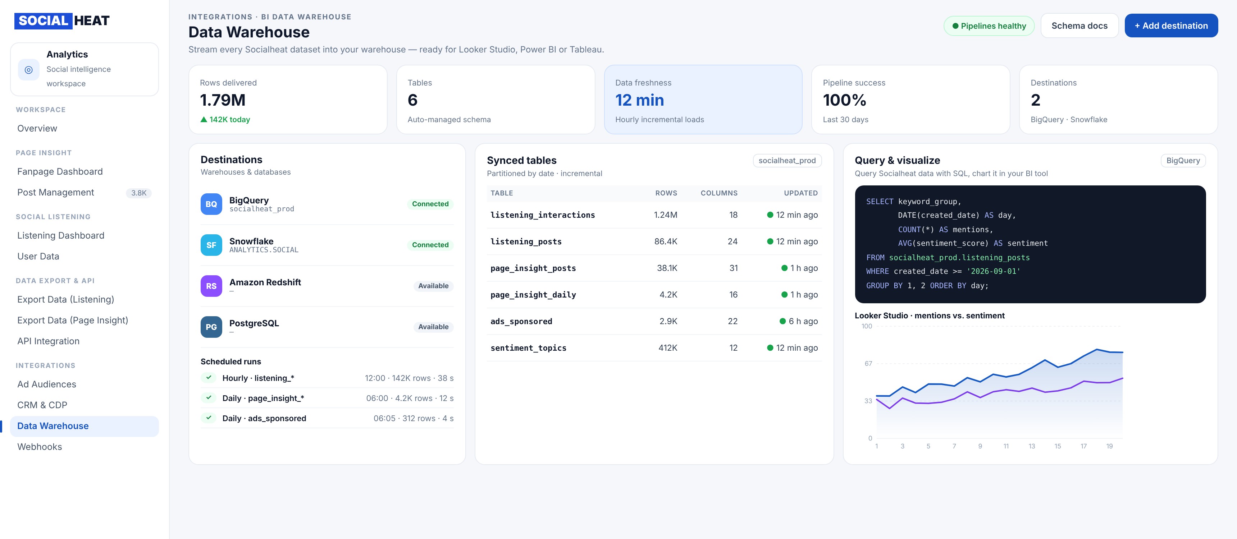Open Schema docs
The image size is (1237, 539).
point(1079,26)
